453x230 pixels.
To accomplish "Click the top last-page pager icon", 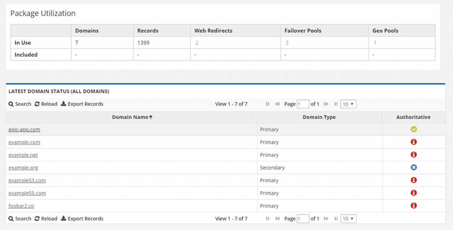I will click(336, 104).
